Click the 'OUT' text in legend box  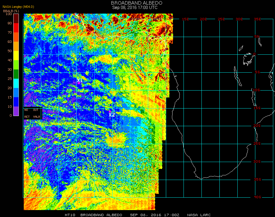tap(36, 110)
